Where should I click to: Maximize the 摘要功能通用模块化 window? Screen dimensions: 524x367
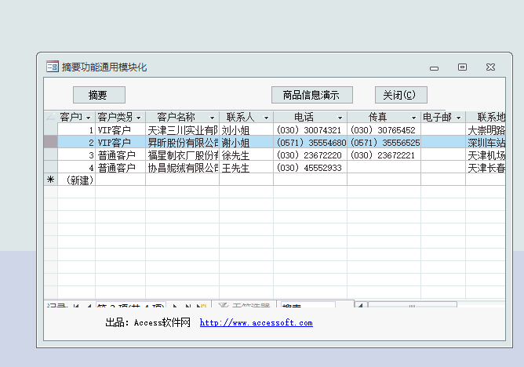tap(462, 67)
